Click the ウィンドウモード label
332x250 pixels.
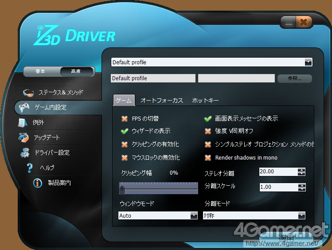(137, 203)
